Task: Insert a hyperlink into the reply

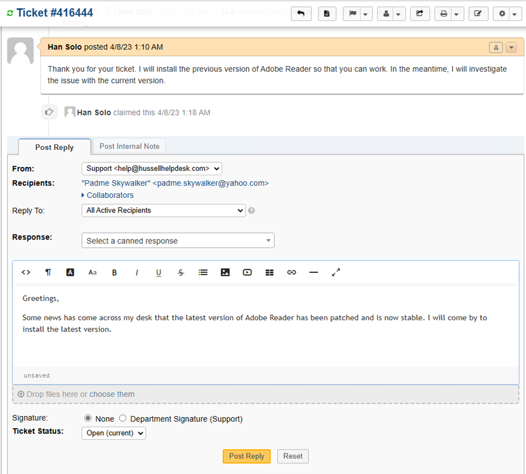Action: pos(291,272)
